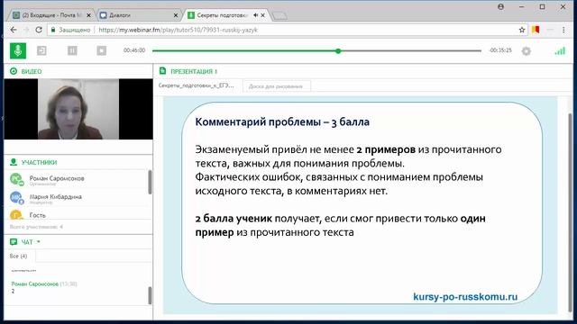577x324 pixels.
Task: Switch to the Входящие mail tab
Action: (50, 15)
